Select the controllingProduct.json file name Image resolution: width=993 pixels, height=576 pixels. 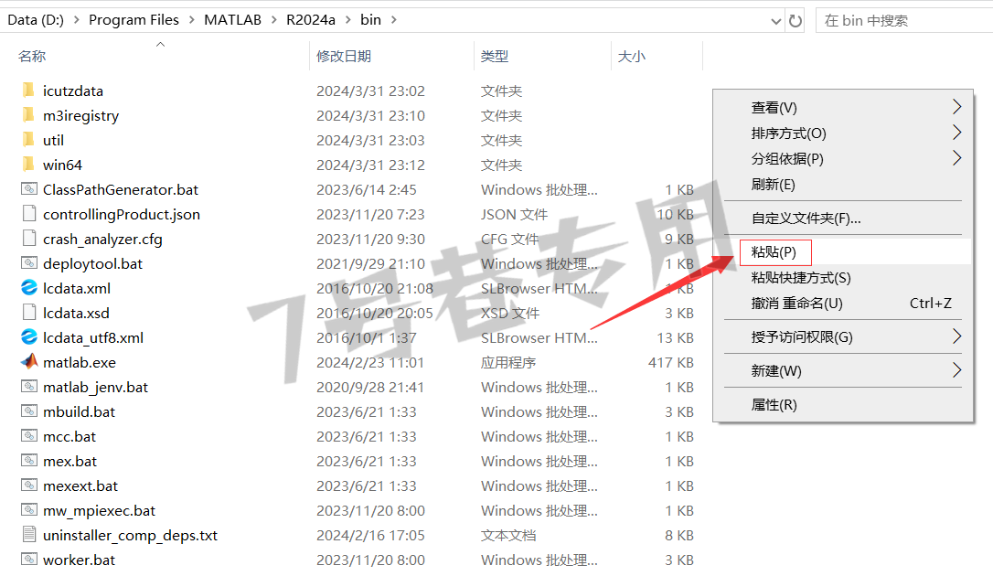coord(122,215)
